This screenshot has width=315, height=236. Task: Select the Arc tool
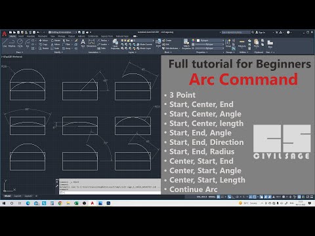point(28,43)
